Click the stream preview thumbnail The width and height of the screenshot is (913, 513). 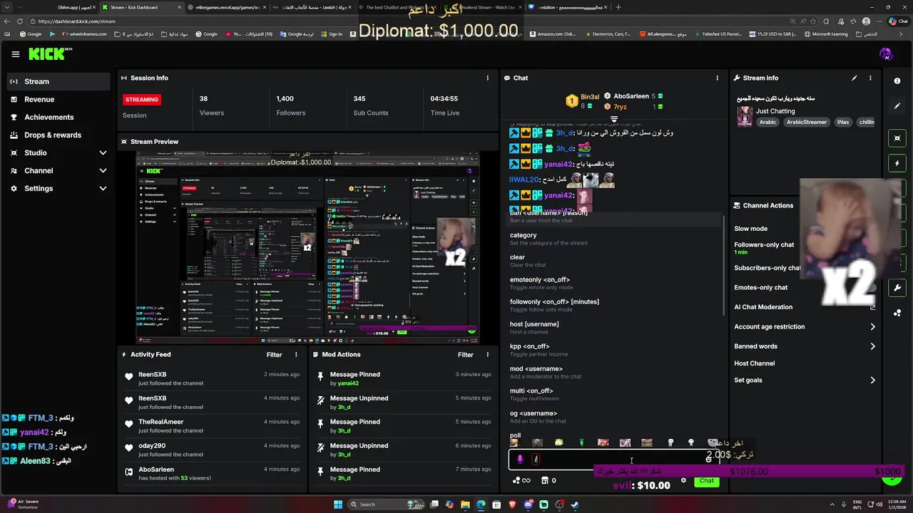pos(307,247)
